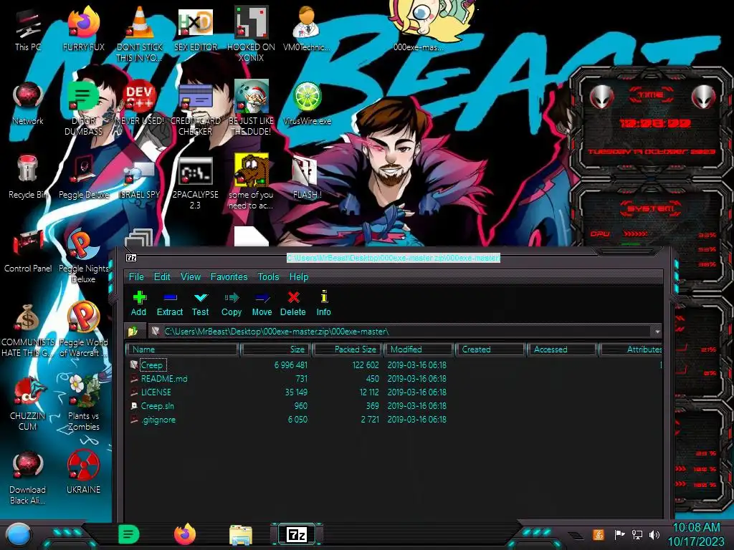Select the CREDIT CARD CHECKER icon
Screen dimensions: 734x550
196,109
